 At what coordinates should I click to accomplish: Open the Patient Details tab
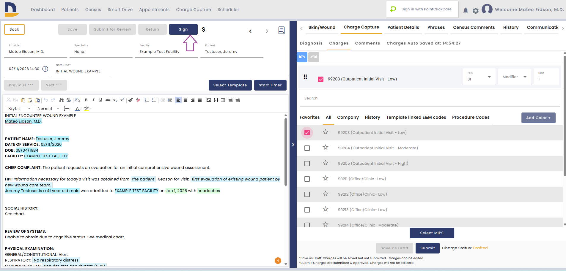pos(403,27)
